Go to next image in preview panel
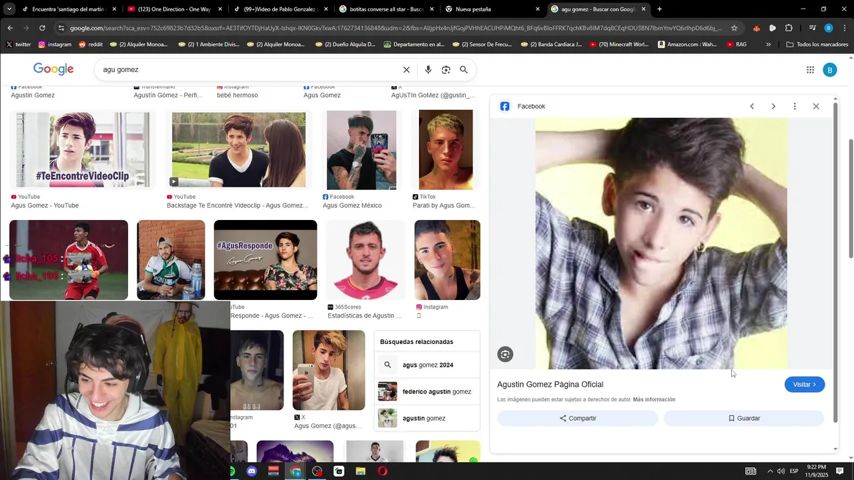This screenshot has width=854, height=480. pos(773,107)
